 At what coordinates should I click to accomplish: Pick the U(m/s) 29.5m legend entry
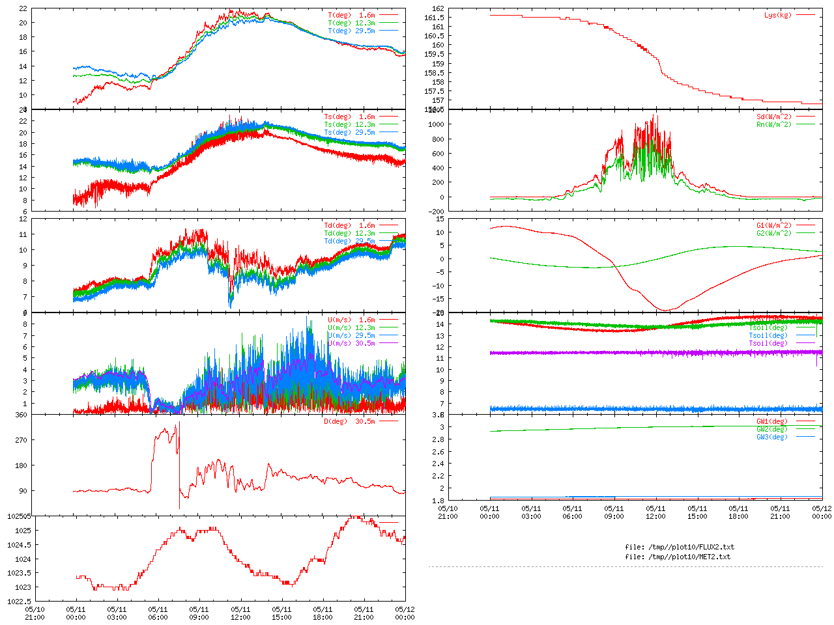point(352,336)
